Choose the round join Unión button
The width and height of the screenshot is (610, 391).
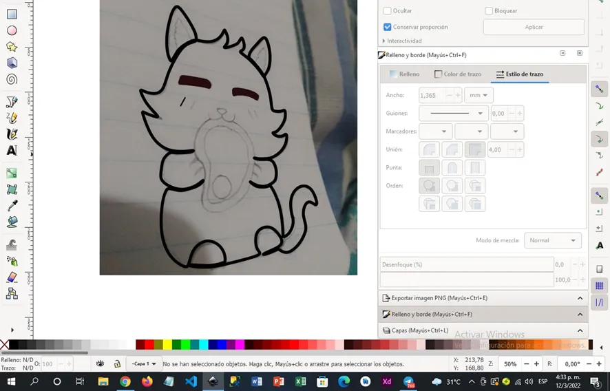429,149
